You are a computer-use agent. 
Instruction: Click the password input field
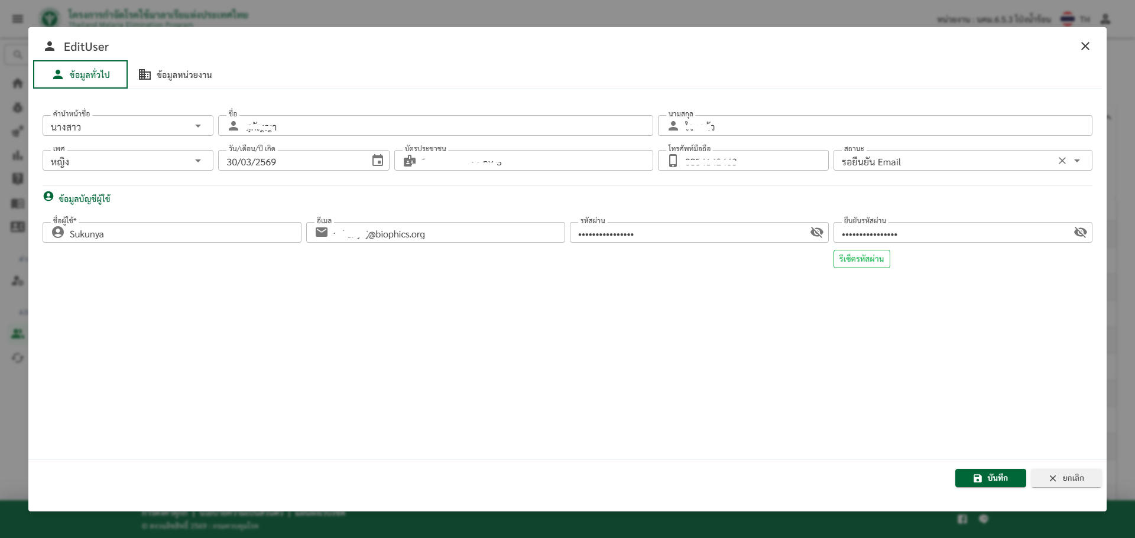686,234
